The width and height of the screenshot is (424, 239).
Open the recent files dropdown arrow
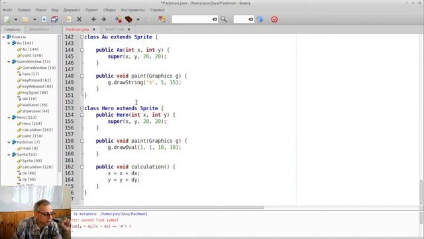tap(34, 19)
